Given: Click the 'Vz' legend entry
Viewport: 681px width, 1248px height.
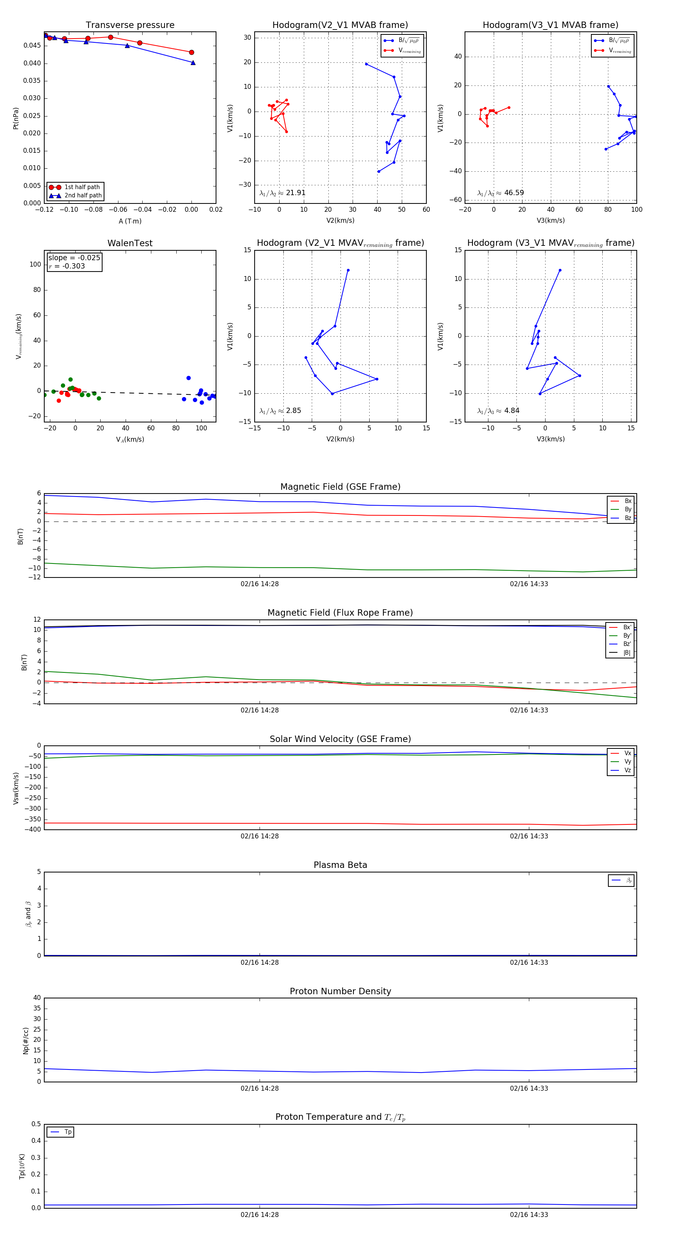Looking at the screenshot, I should (621, 770).
